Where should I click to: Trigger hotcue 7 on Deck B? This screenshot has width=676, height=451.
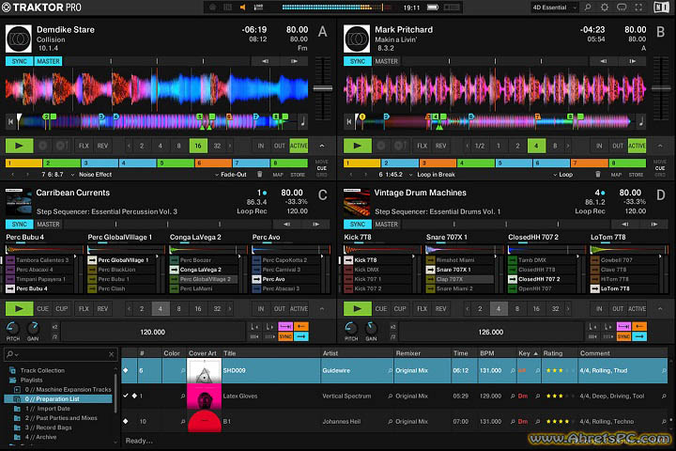(589, 163)
